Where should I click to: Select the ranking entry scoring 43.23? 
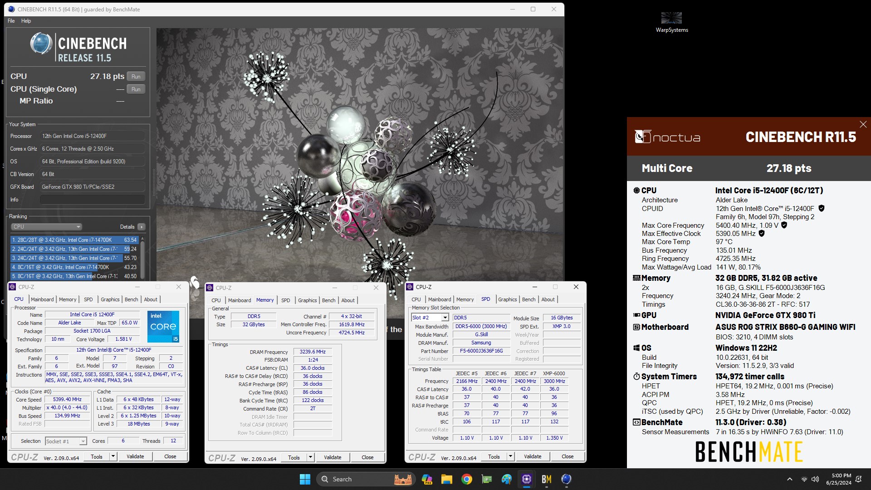(x=74, y=267)
